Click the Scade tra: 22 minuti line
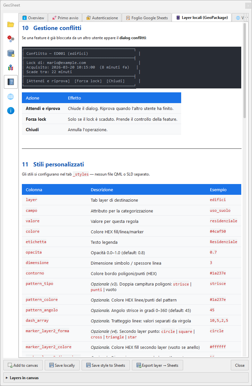This screenshot has height=386, width=252. coord(49,72)
